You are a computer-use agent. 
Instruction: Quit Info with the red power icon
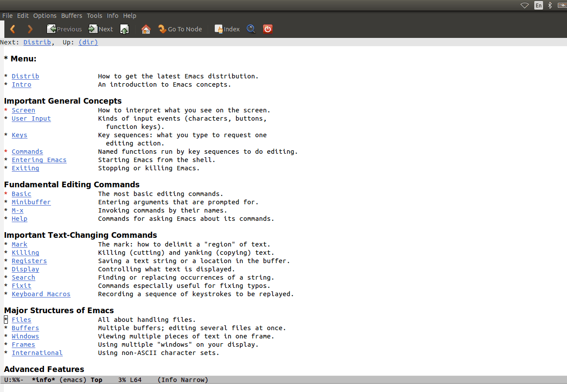[x=268, y=29]
